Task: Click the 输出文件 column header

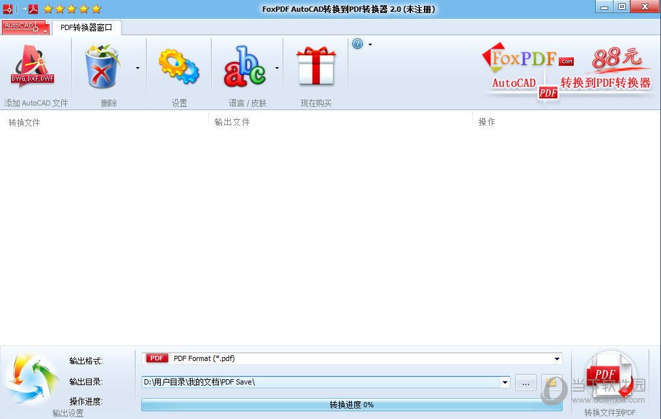Action: point(232,122)
